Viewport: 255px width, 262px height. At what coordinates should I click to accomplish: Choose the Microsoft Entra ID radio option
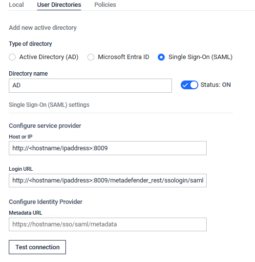pyautogui.click(x=91, y=57)
